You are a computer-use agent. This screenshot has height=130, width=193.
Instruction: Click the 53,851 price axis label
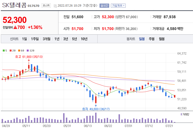tap(182, 90)
